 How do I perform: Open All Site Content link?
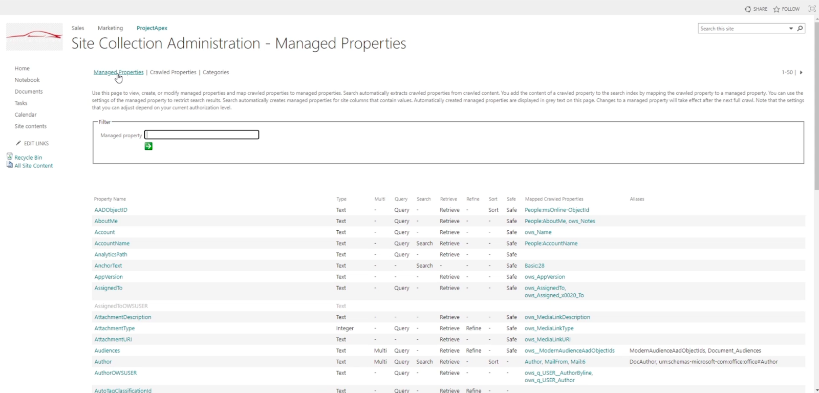(34, 166)
